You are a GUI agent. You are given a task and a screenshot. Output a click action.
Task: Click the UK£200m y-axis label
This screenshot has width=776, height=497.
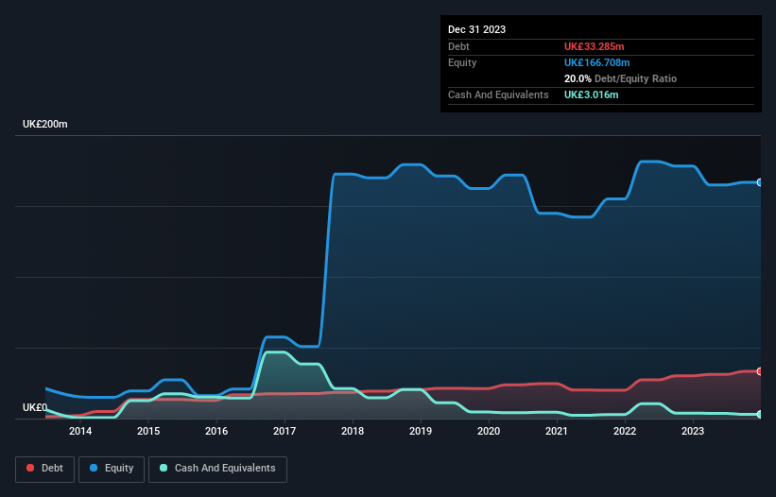coord(45,124)
